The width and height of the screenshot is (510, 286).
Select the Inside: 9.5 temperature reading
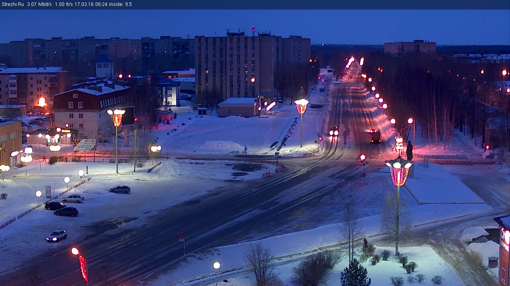120,4
